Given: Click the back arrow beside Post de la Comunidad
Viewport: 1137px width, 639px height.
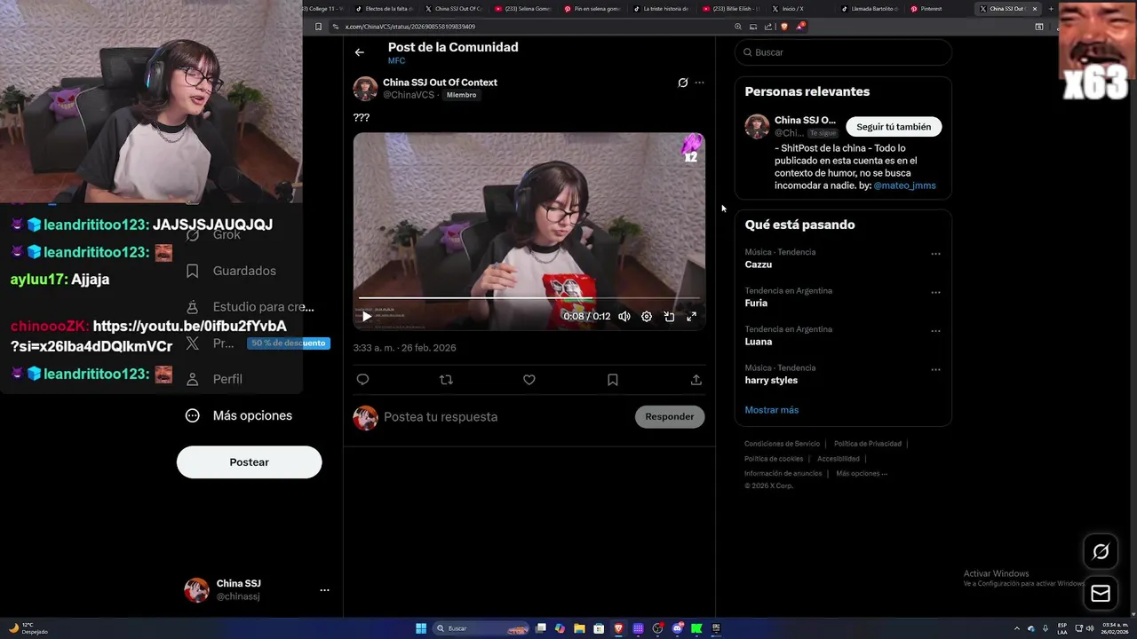Looking at the screenshot, I should click(360, 52).
